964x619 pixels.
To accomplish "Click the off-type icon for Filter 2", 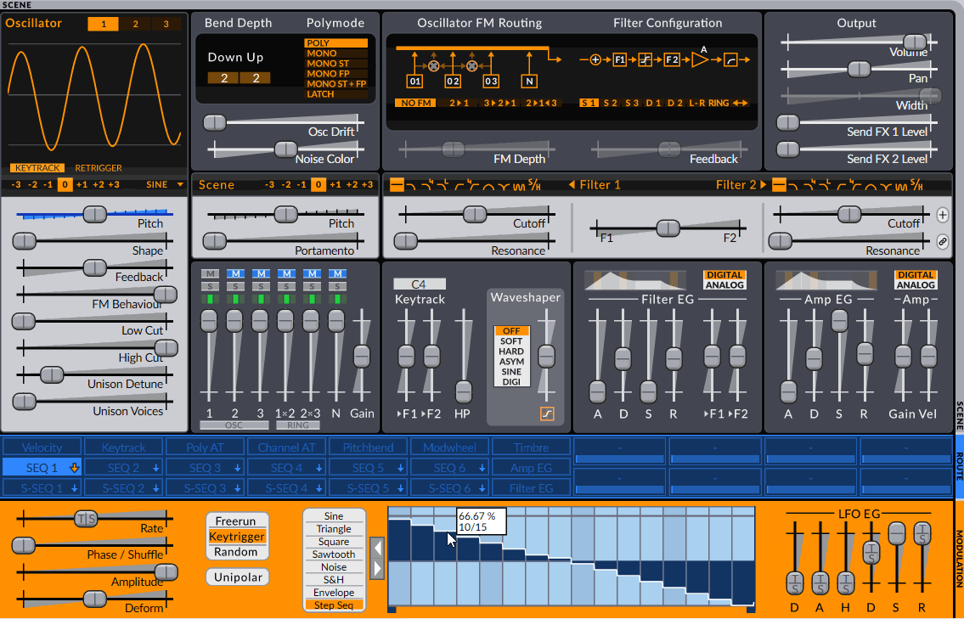I will (779, 184).
